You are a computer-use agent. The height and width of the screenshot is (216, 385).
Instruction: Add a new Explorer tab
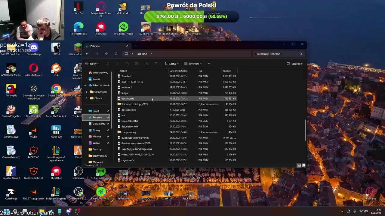click(136, 46)
